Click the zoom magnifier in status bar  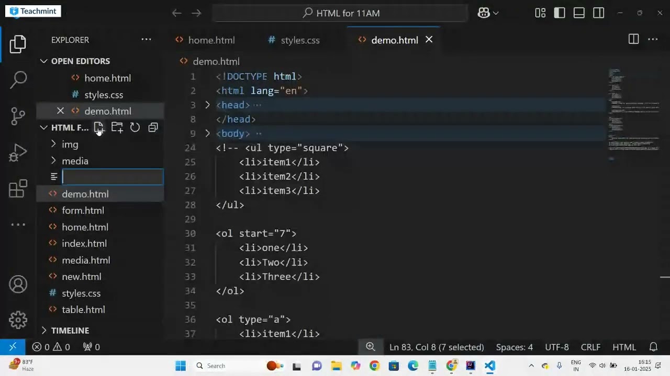[x=371, y=347]
